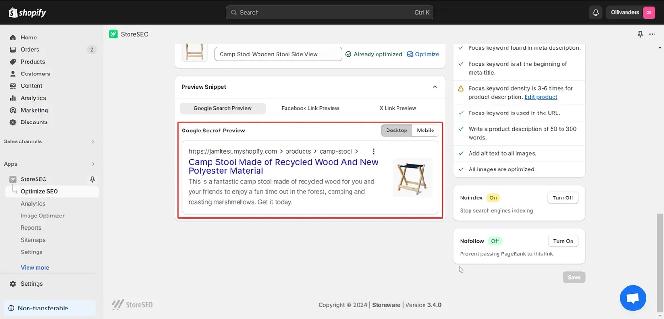Turn on Nofollow
The image size is (664, 319).
click(563, 241)
